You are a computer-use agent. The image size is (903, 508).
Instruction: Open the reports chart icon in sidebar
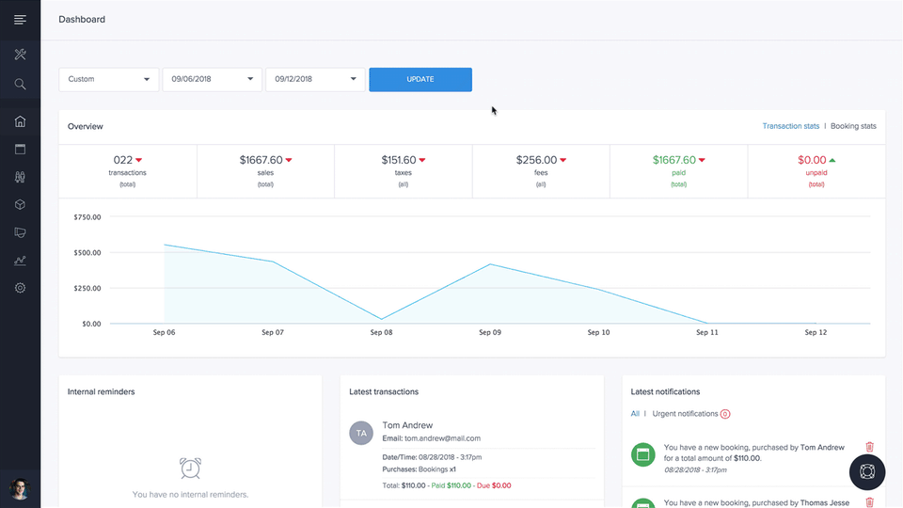pos(20,261)
